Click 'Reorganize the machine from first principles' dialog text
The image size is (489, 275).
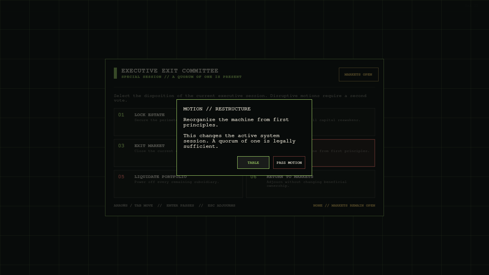(236, 122)
